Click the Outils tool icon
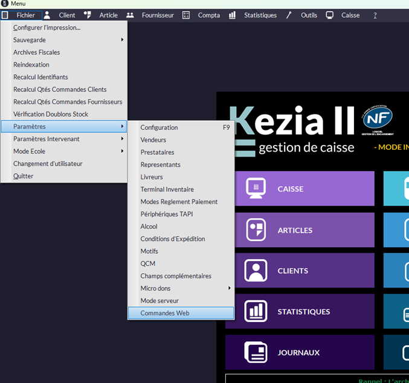Image resolution: width=409 pixels, height=383 pixels. pos(289,15)
